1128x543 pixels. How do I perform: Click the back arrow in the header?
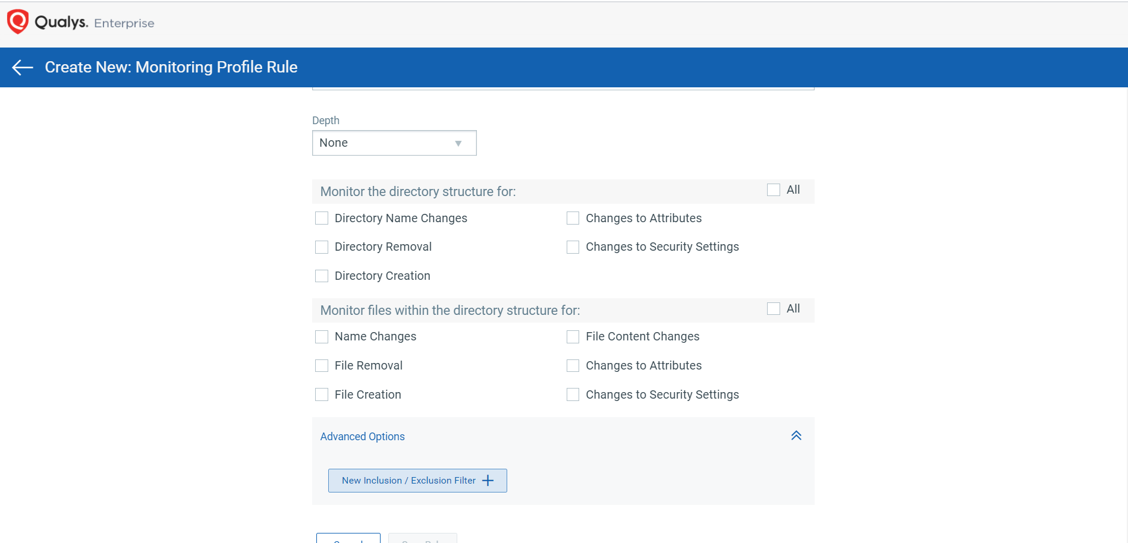pyautogui.click(x=23, y=68)
